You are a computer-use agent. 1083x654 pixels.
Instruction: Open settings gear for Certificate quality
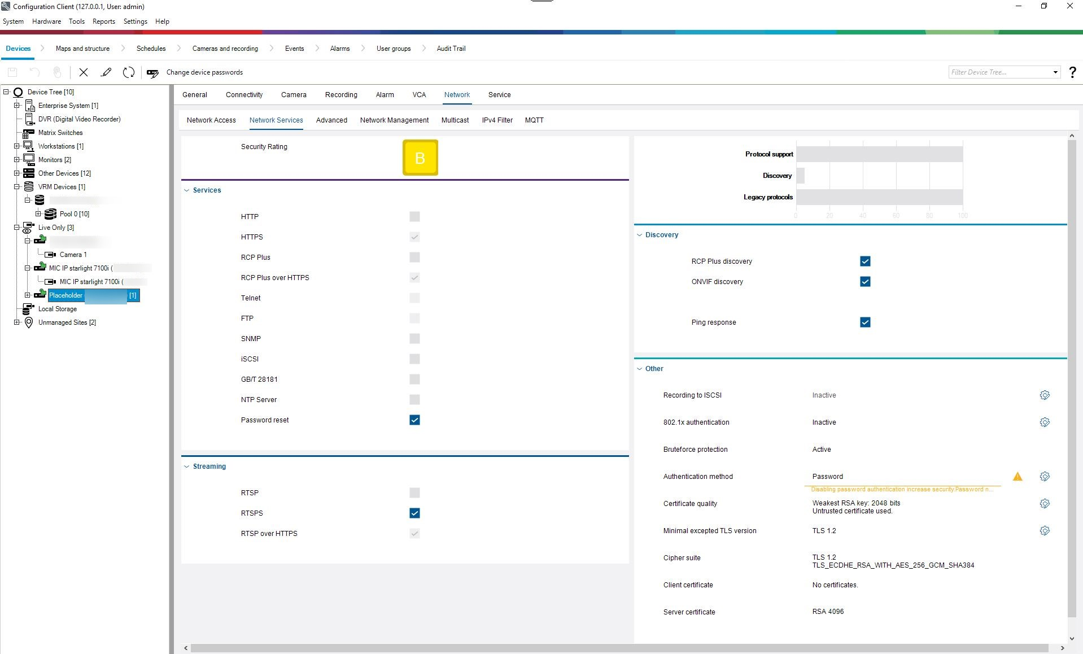click(1044, 504)
